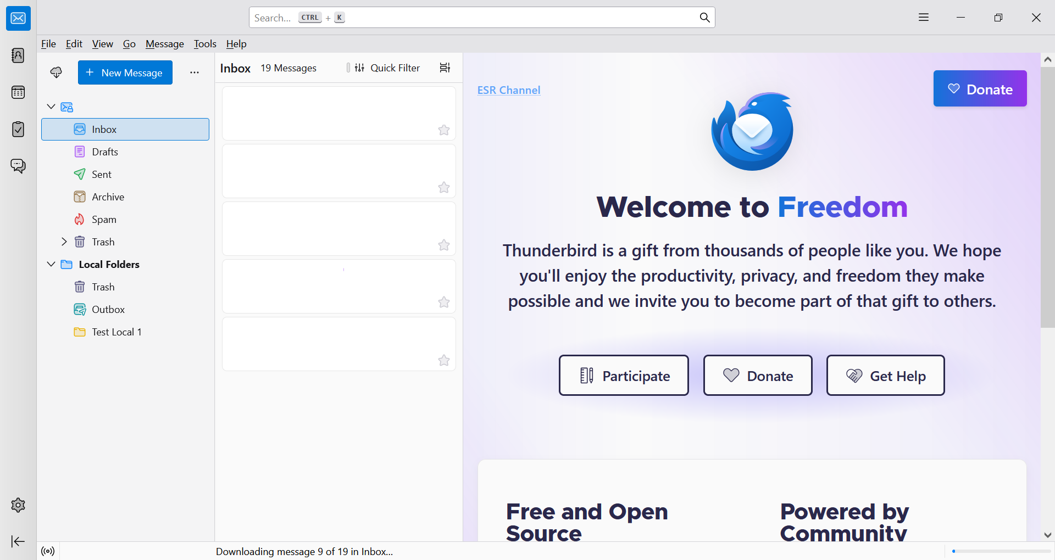The width and height of the screenshot is (1055, 560).
Task: Open the Help menu
Action: click(236, 43)
